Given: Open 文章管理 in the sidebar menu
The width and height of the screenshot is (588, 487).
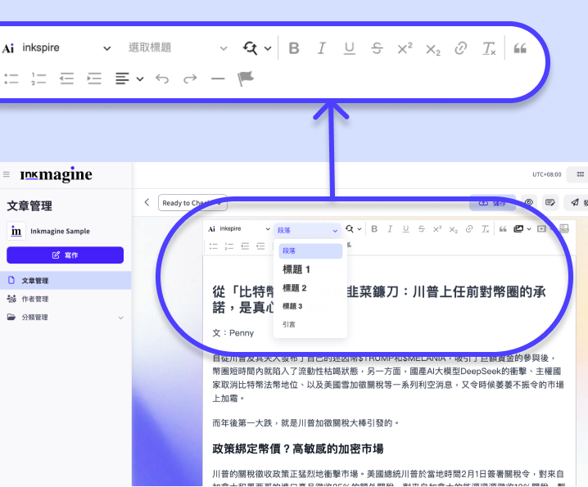Looking at the screenshot, I should (66, 281).
